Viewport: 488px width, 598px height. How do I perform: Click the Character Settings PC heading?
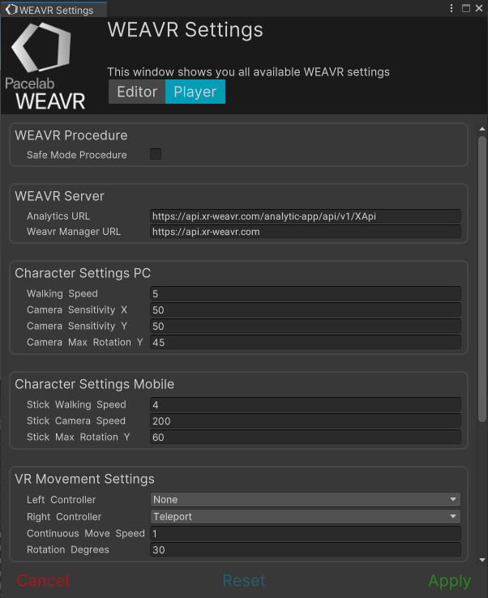tap(83, 273)
